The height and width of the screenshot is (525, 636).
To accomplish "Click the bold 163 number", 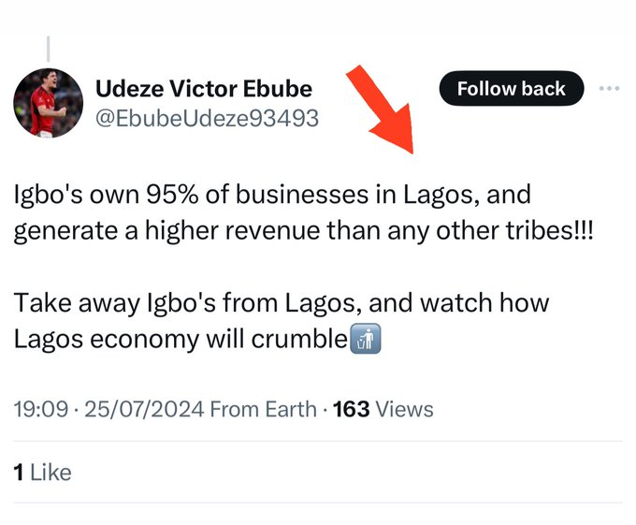I will [x=352, y=409].
